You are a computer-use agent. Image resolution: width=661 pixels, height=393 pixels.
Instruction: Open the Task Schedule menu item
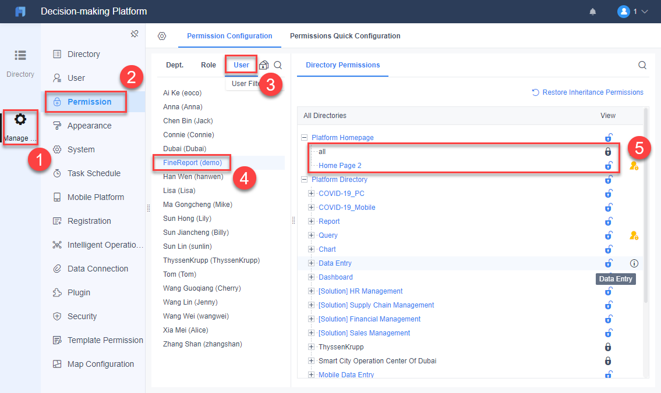pyautogui.click(x=94, y=173)
